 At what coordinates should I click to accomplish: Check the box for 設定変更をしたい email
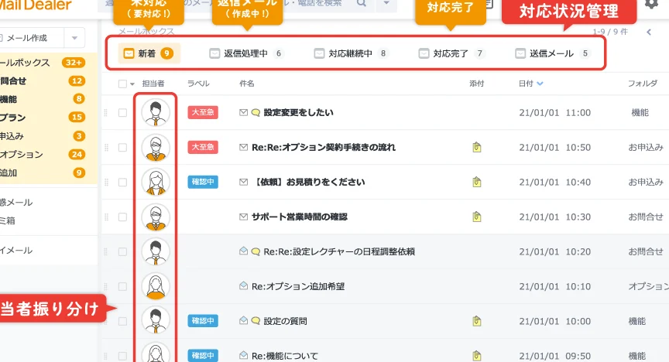[122, 113]
